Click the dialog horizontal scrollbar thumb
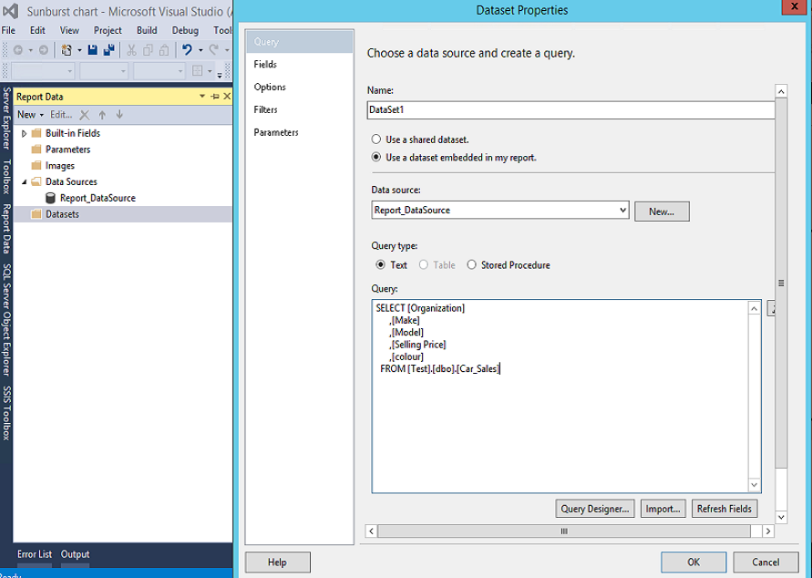Image resolution: width=812 pixels, height=578 pixels. tap(564, 531)
